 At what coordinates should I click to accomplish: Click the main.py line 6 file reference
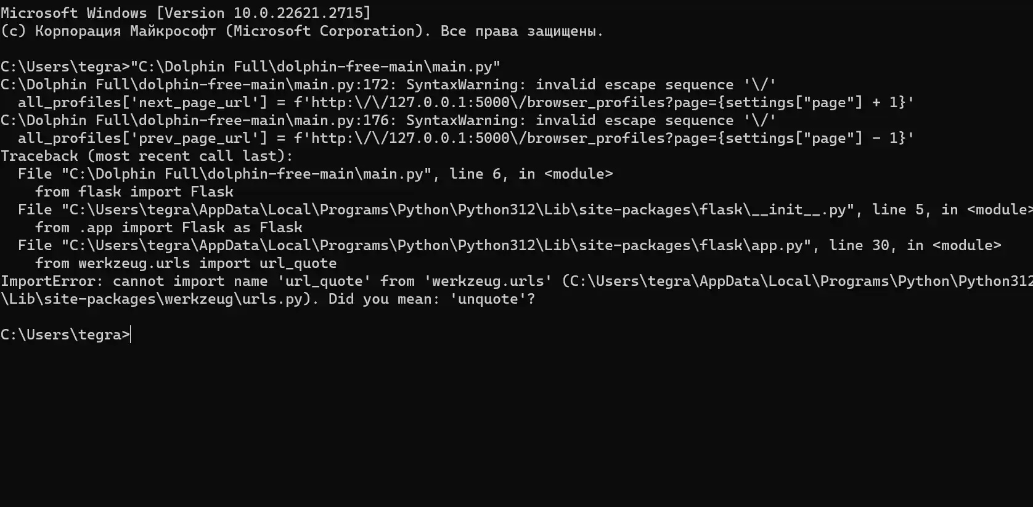(316, 174)
